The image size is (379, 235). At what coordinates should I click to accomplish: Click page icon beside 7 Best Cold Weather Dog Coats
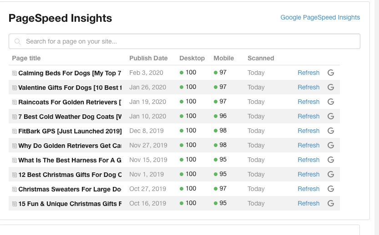click(x=15, y=117)
